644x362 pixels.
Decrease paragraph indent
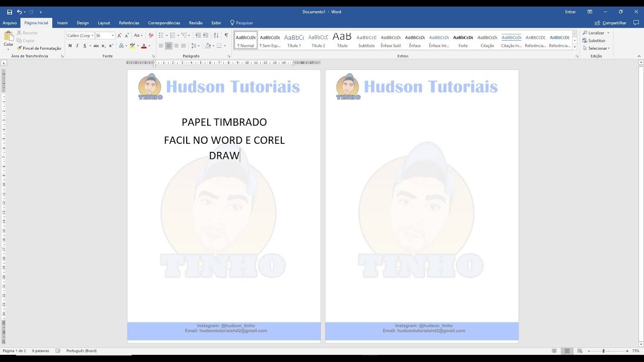pos(198,35)
